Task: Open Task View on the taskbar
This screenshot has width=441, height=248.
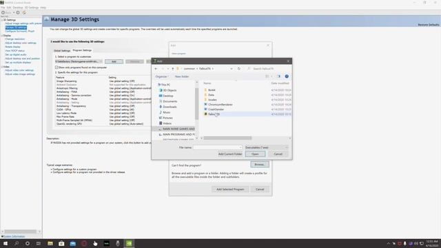Action: tap(39, 243)
